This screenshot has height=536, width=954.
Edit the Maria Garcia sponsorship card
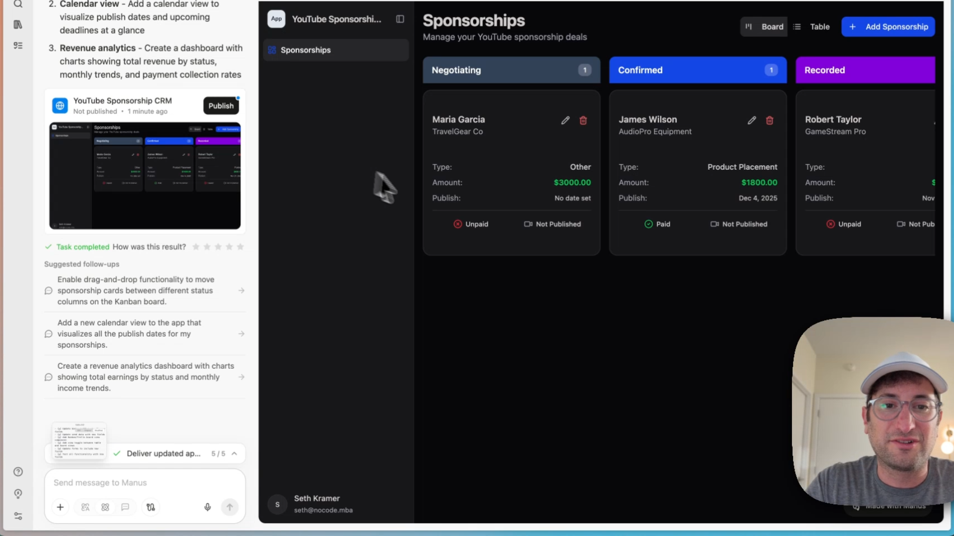565,121
